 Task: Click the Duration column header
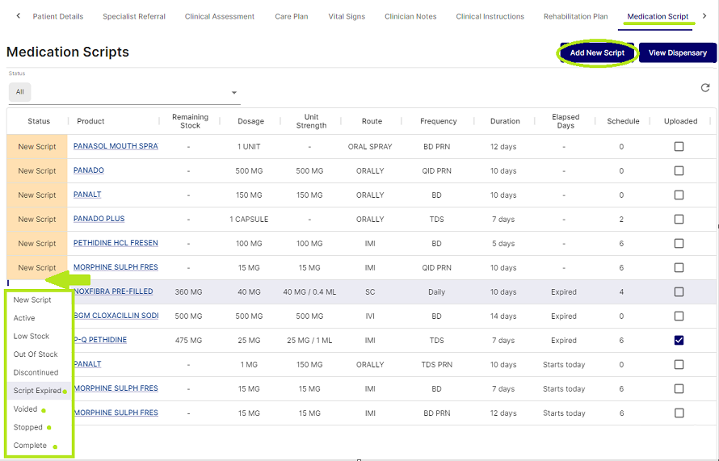[505, 121]
